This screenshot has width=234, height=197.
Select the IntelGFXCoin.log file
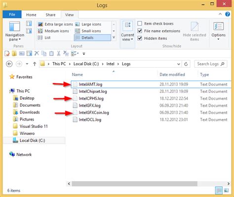[x=151, y=113]
